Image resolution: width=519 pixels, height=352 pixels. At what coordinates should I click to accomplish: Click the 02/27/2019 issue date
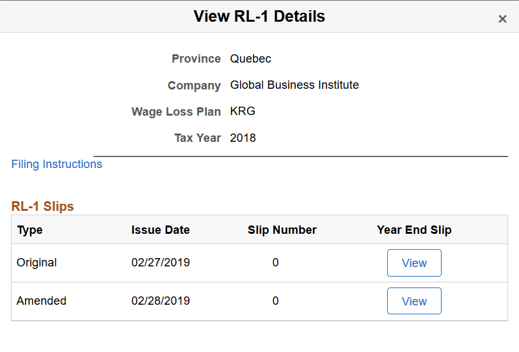161,263
